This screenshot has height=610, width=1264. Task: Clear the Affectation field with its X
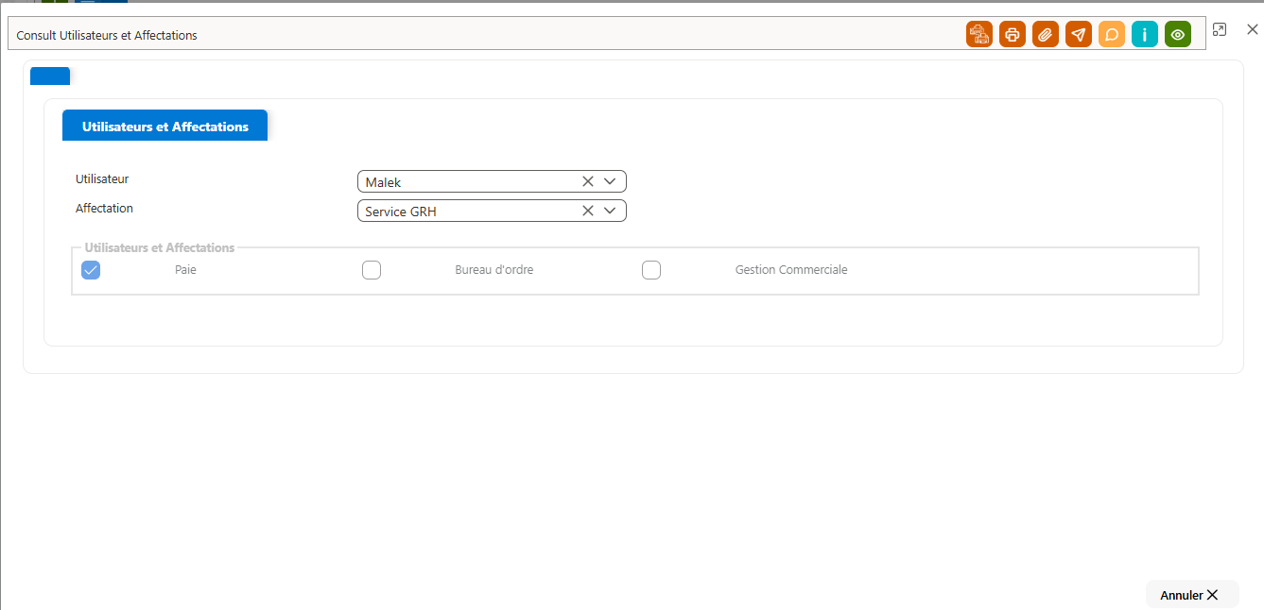(588, 211)
